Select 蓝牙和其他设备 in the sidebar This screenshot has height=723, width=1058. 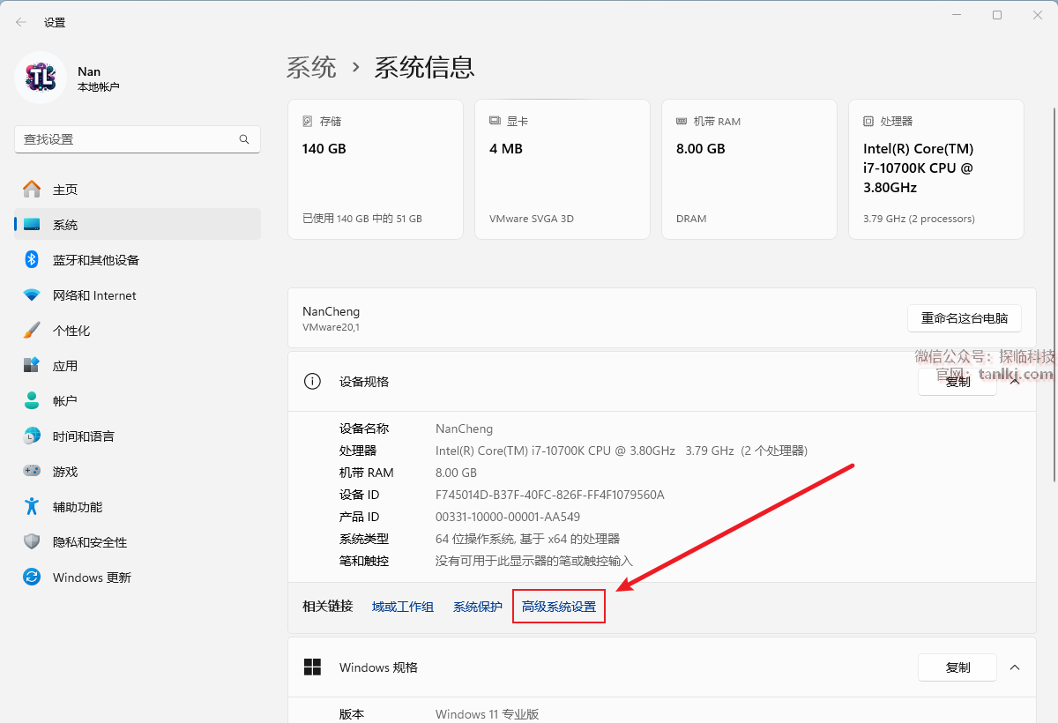coord(95,260)
